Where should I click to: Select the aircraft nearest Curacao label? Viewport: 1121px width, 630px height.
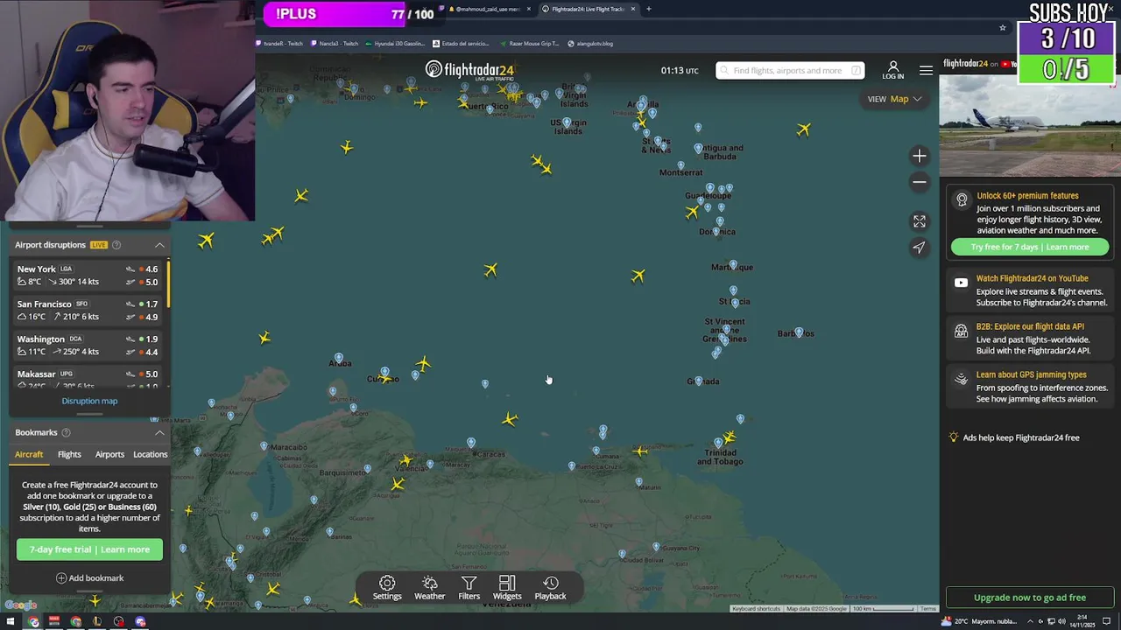pyautogui.click(x=384, y=378)
